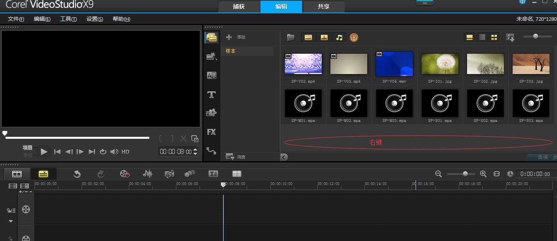The height and width of the screenshot is (241, 557).
Task: Open the Subtitle Editor icon
Action: 213,174
